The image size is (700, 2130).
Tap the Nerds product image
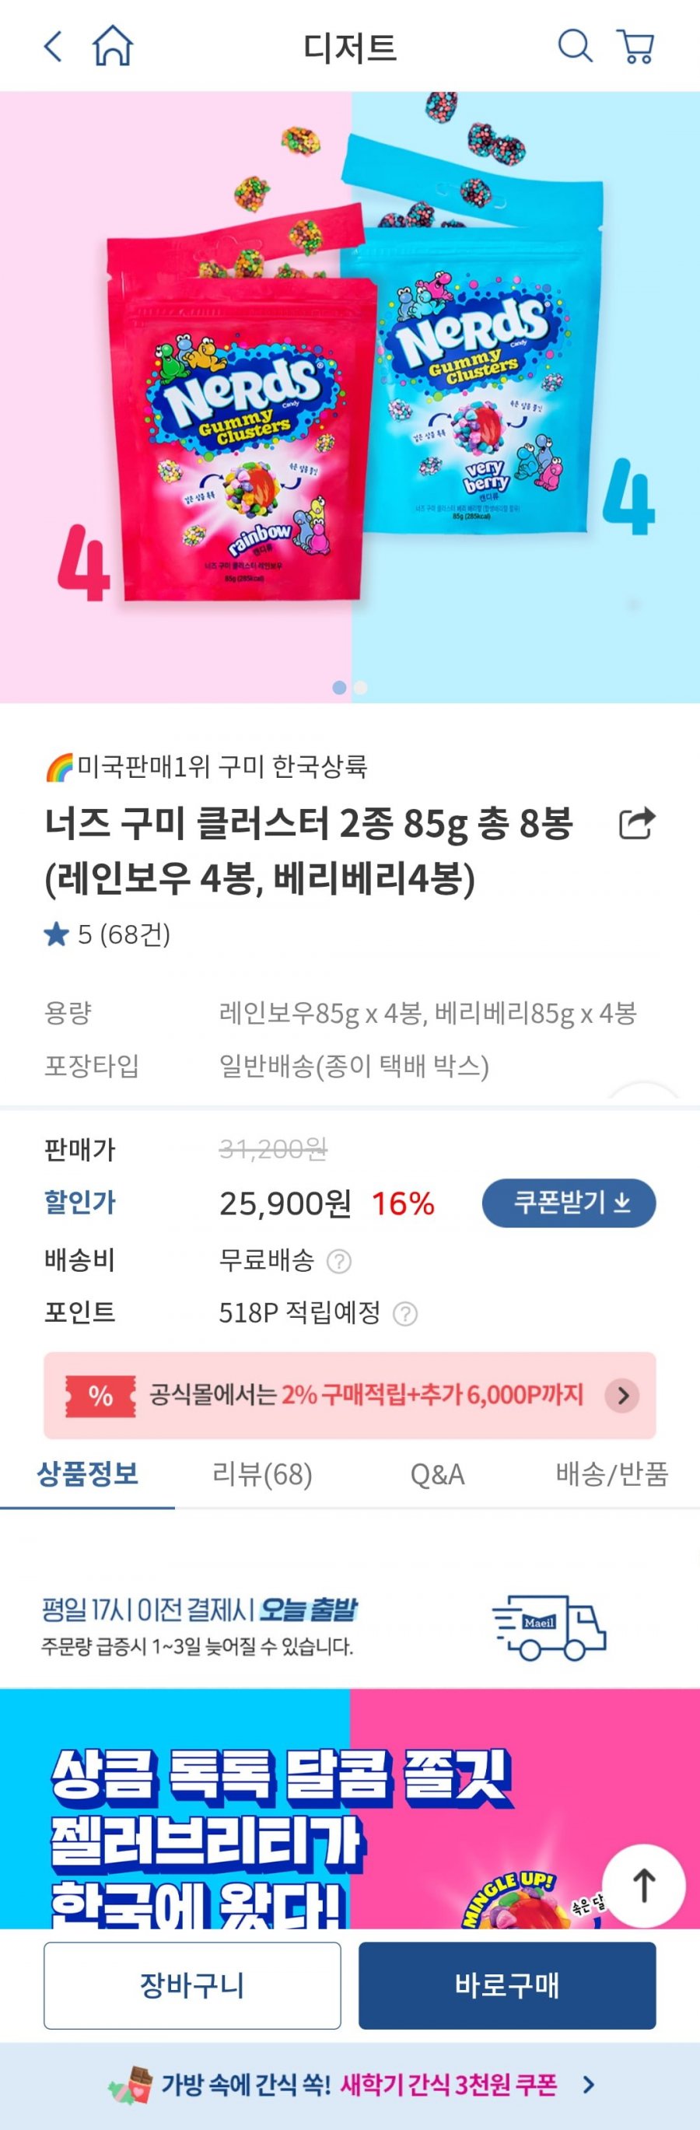[x=349, y=397]
